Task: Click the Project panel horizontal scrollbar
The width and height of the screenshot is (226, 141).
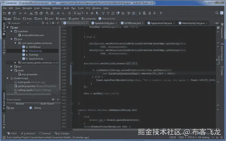Action: pyautogui.click(x=29, y=94)
